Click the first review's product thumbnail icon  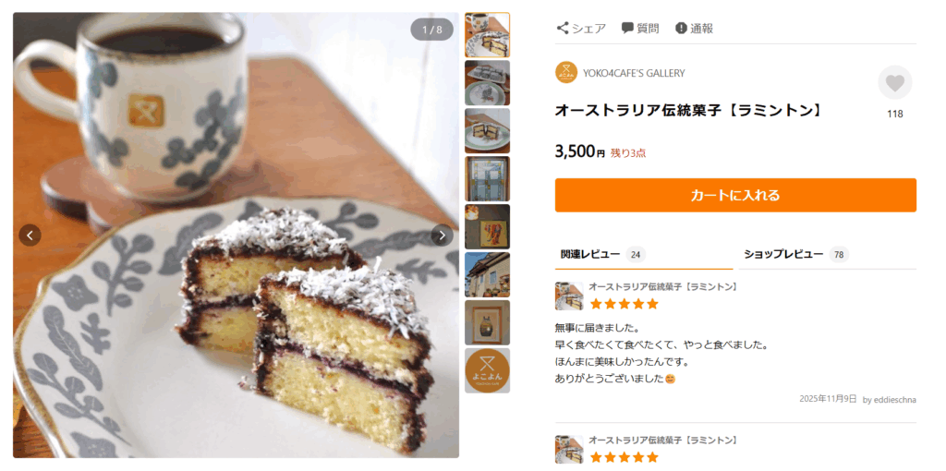[x=569, y=296]
